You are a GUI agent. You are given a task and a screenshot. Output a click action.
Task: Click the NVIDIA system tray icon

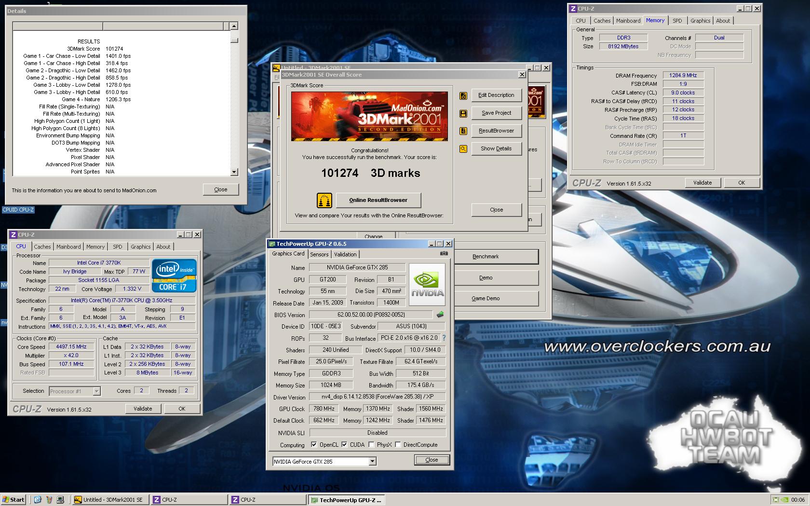[x=784, y=500]
